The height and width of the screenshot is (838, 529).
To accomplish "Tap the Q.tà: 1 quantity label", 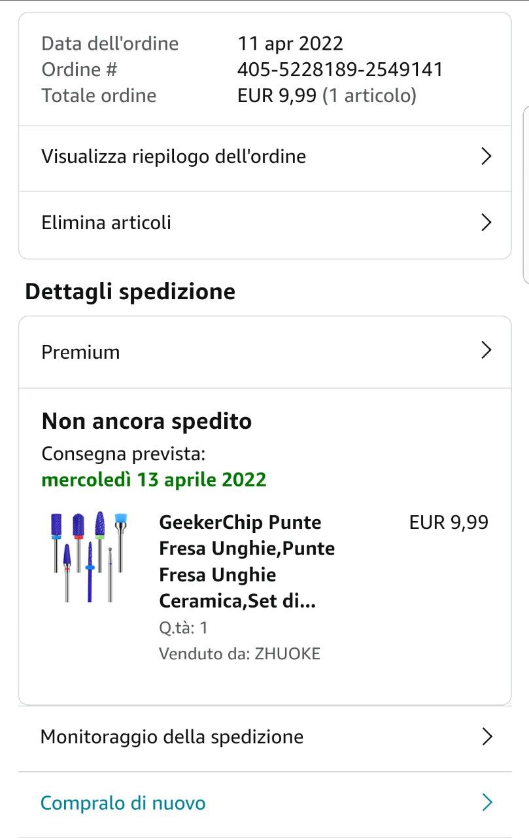I will pyautogui.click(x=183, y=628).
